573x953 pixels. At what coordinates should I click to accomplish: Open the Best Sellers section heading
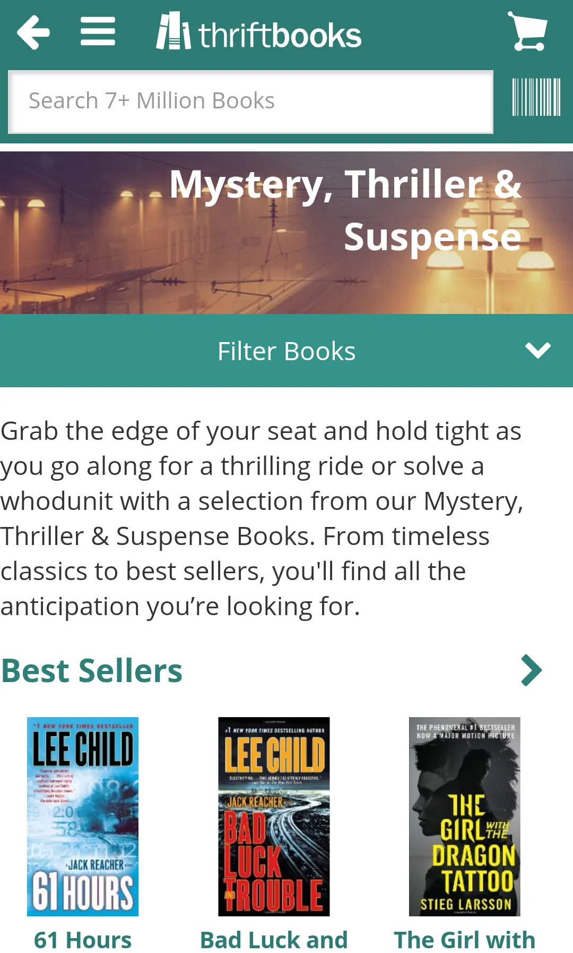coord(92,670)
